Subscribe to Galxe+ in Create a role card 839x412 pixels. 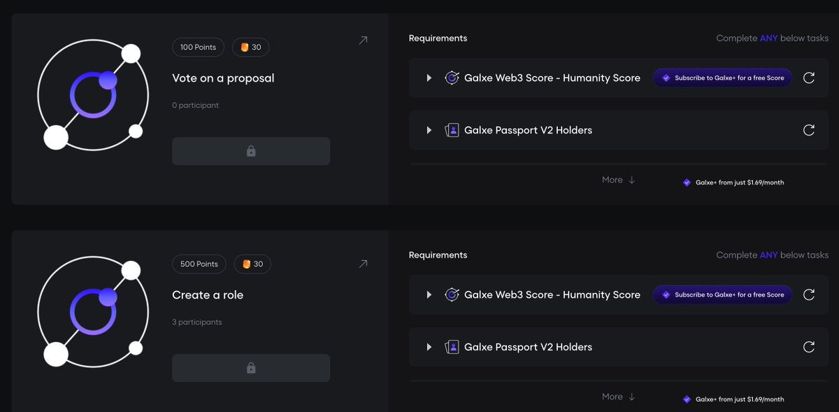722,294
